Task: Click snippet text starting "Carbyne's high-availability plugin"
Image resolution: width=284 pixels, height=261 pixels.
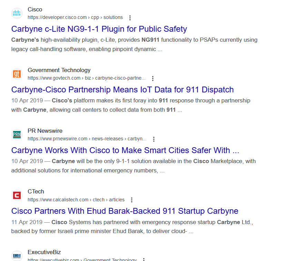Action: [134, 44]
